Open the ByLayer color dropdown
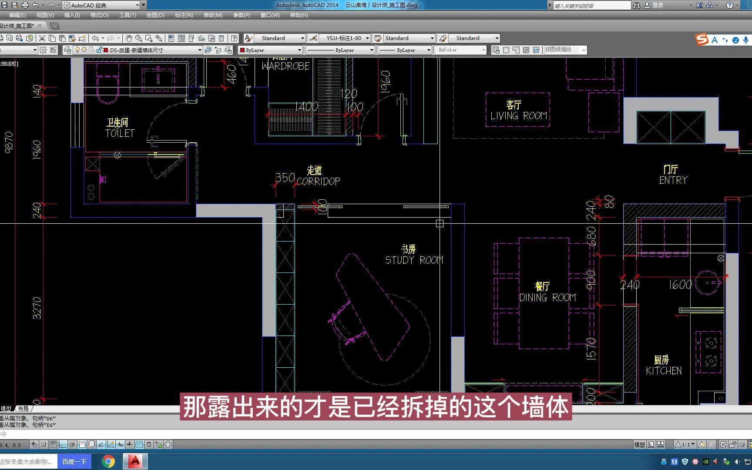 [270, 50]
